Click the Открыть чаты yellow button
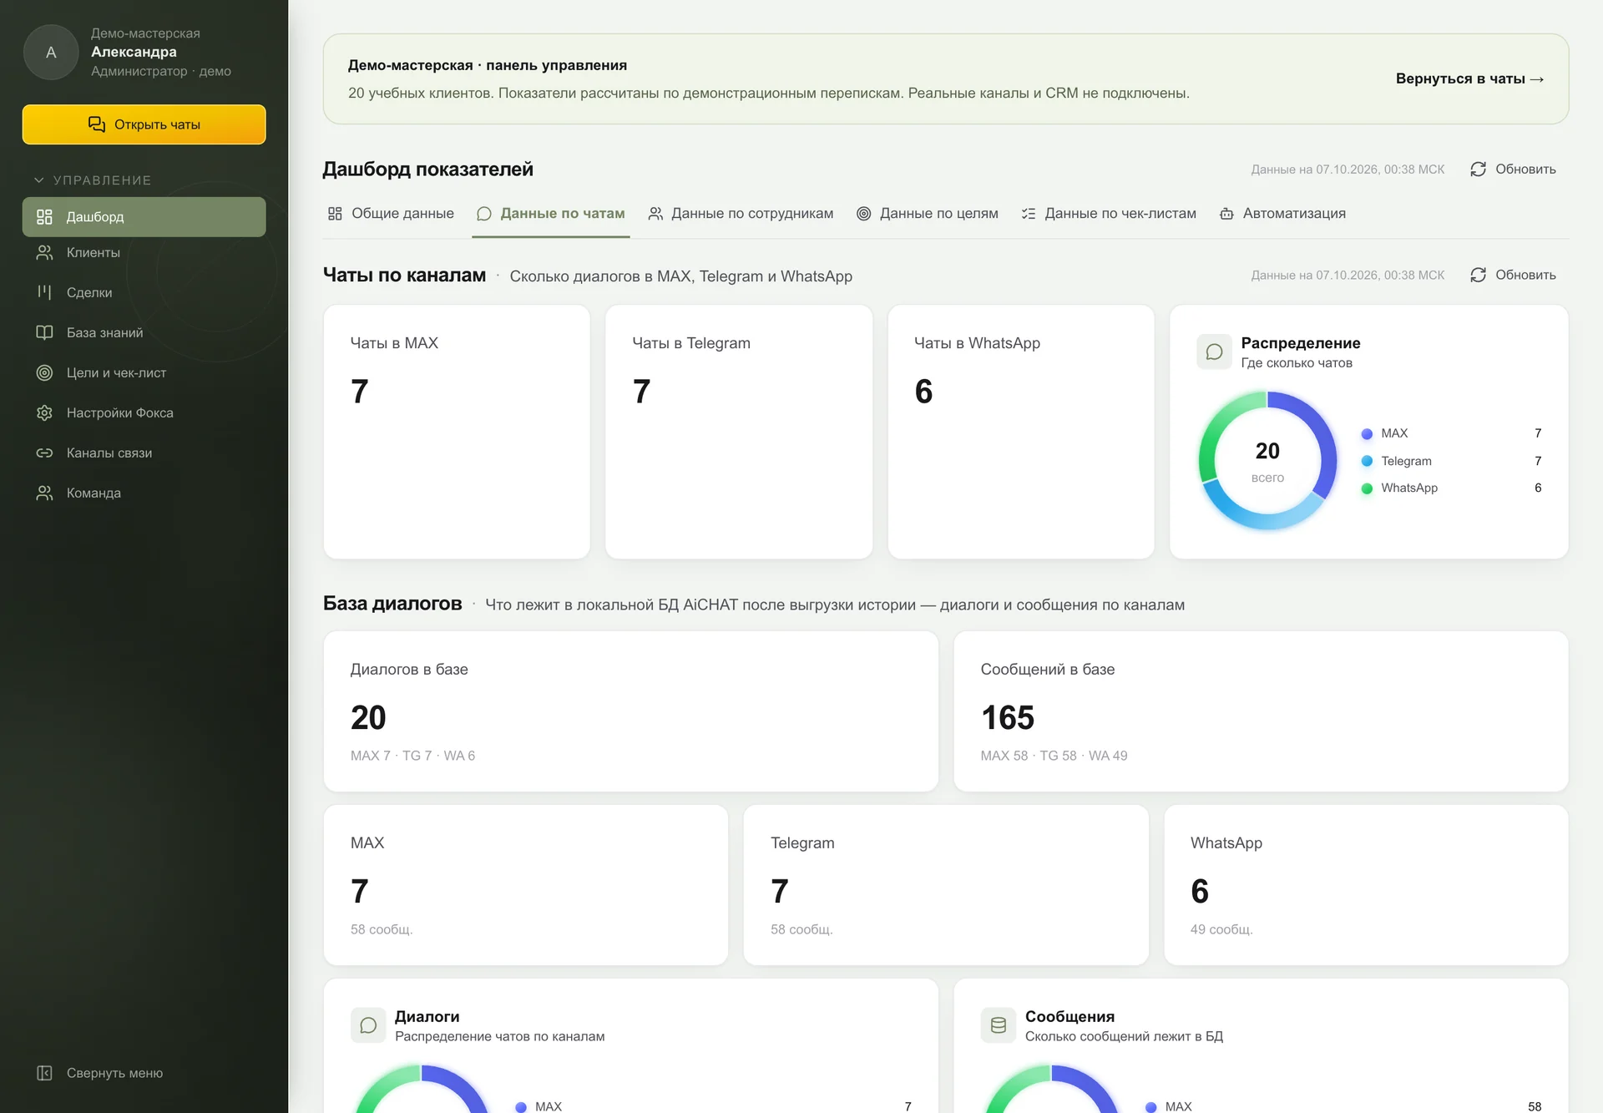The image size is (1603, 1113). tap(144, 124)
